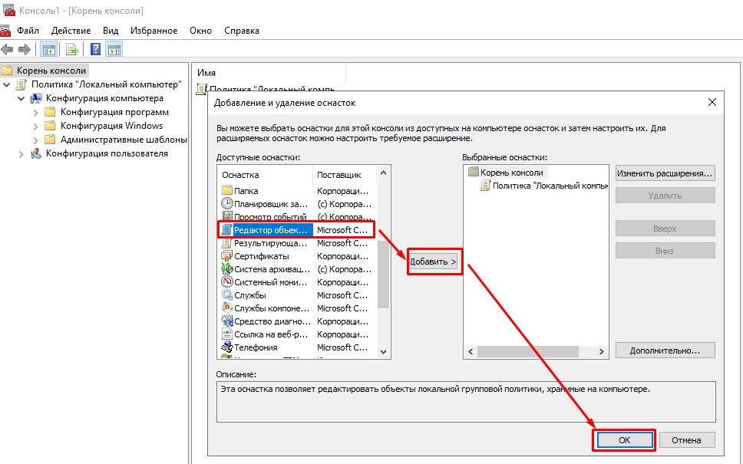Open the Вид menu
The height and width of the screenshot is (464, 743).
pyautogui.click(x=111, y=31)
